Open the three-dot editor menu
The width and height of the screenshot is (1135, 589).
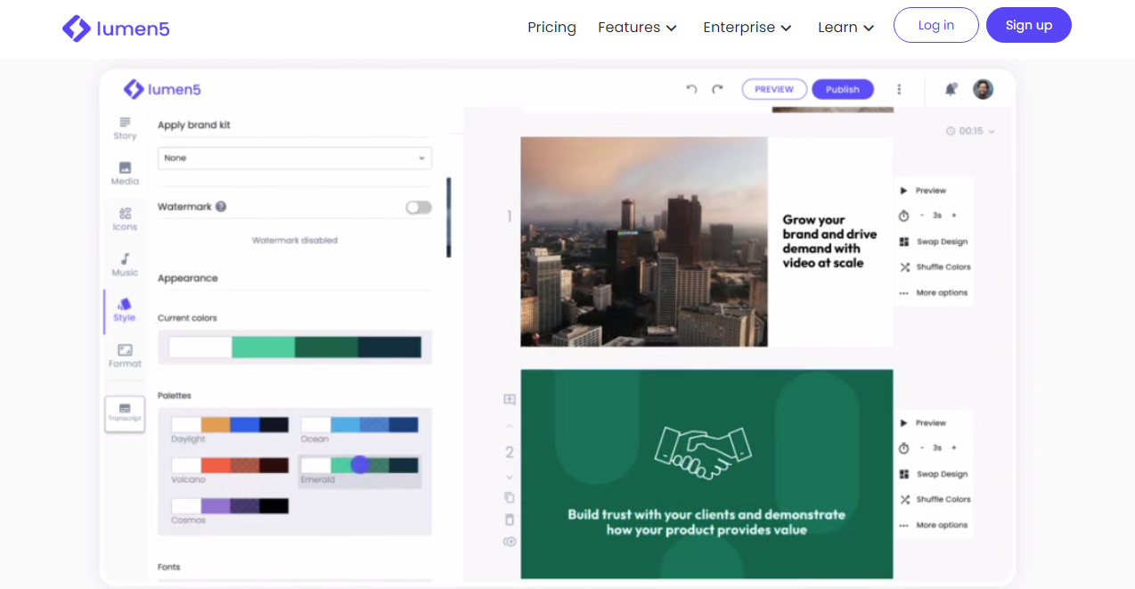pos(899,89)
